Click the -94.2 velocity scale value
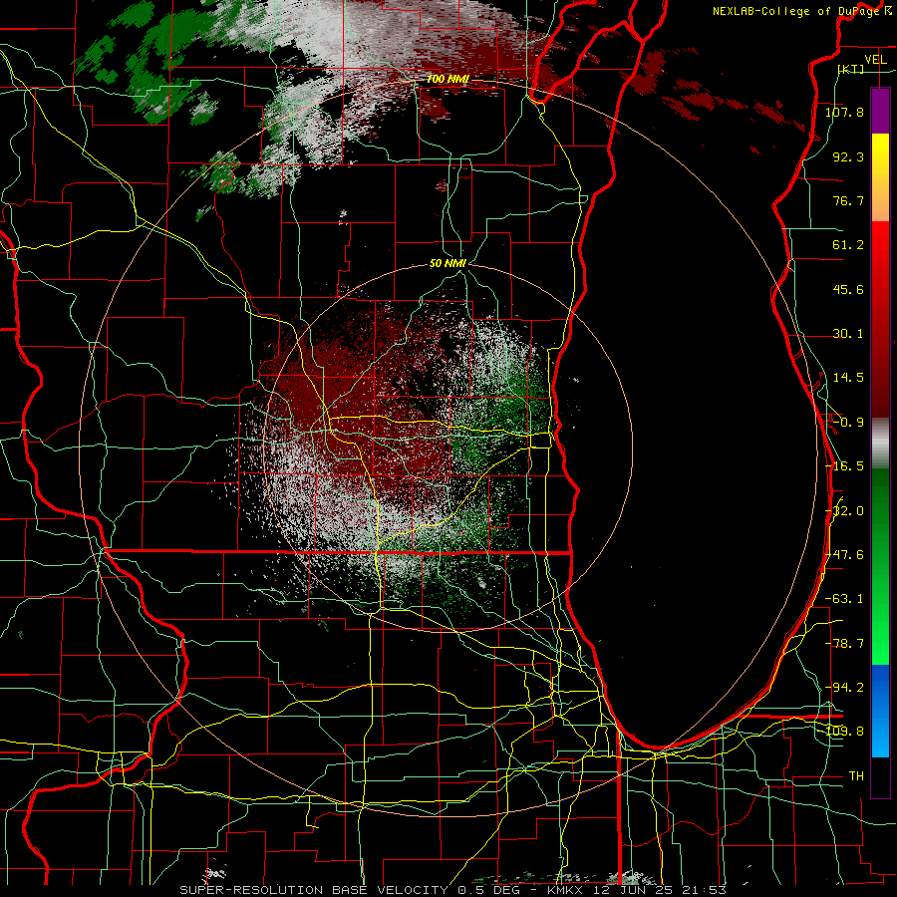This screenshot has width=897, height=897. (844, 688)
